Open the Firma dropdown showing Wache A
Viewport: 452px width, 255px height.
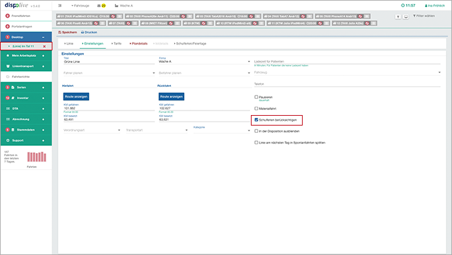[x=204, y=61]
